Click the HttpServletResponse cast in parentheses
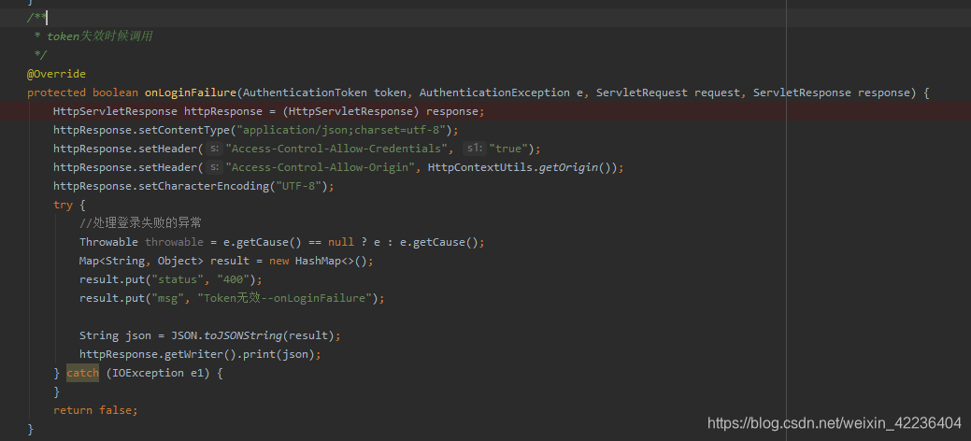This screenshot has height=441, width=971. click(x=351, y=111)
